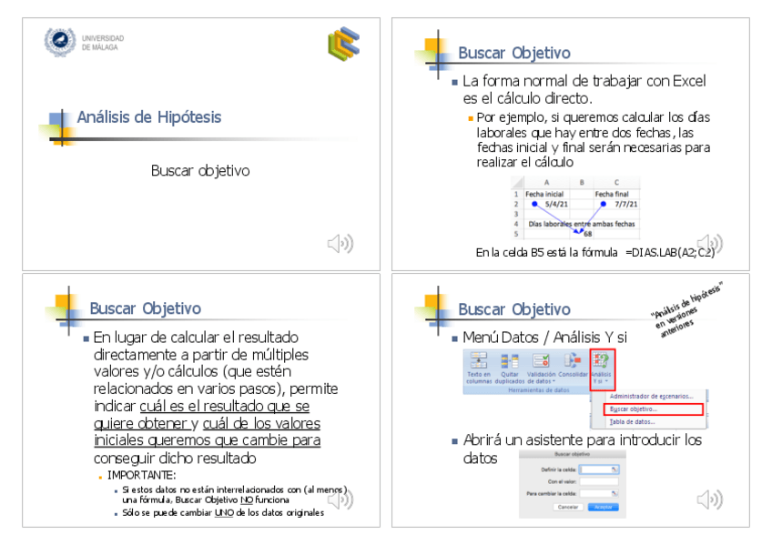This screenshot has width=772, height=545.
Task: Choose Tabla de datos... menu entry
Action: click(632, 421)
